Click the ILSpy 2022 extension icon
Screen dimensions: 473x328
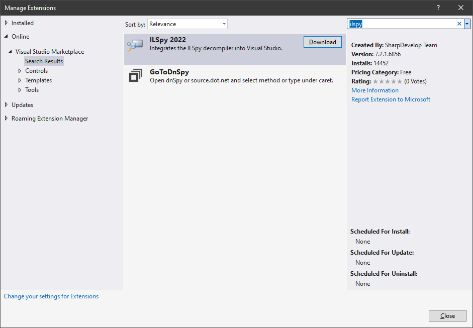pos(135,45)
